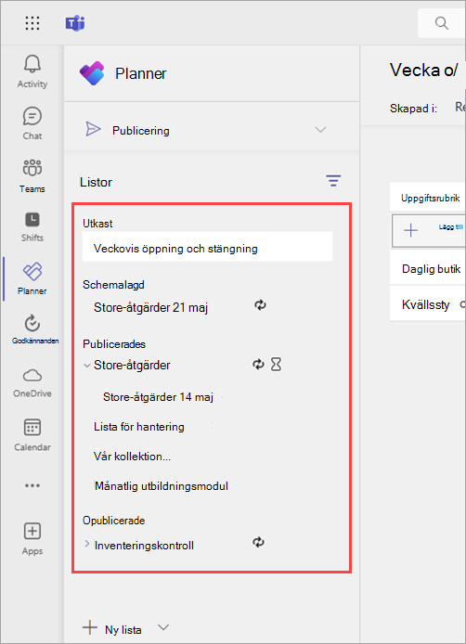Click the Publicering paper plane icon

pos(93,129)
